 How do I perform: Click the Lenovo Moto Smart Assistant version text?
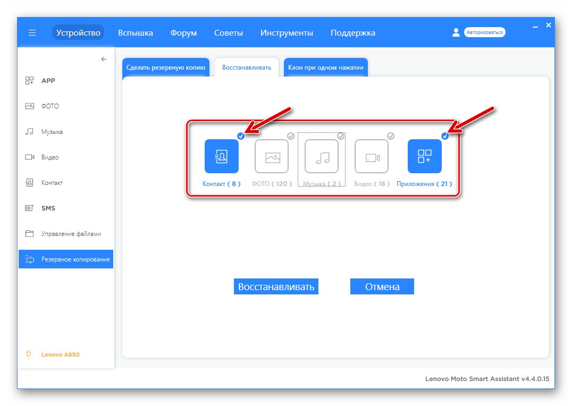pos(487,379)
